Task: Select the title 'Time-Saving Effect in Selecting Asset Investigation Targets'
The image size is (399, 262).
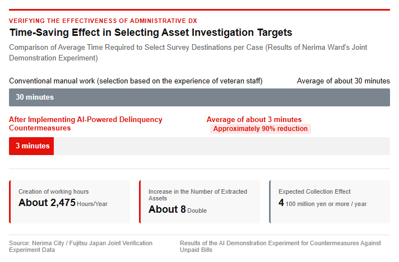Action: 151,32
